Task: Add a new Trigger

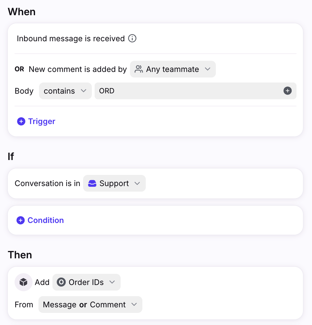Action: [x=36, y=121]
